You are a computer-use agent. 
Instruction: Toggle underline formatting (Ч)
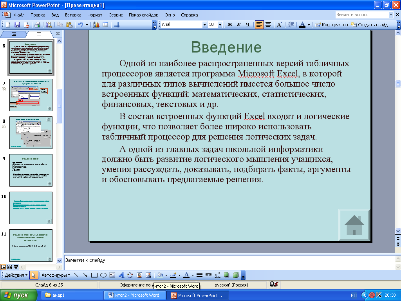(247, 25)
